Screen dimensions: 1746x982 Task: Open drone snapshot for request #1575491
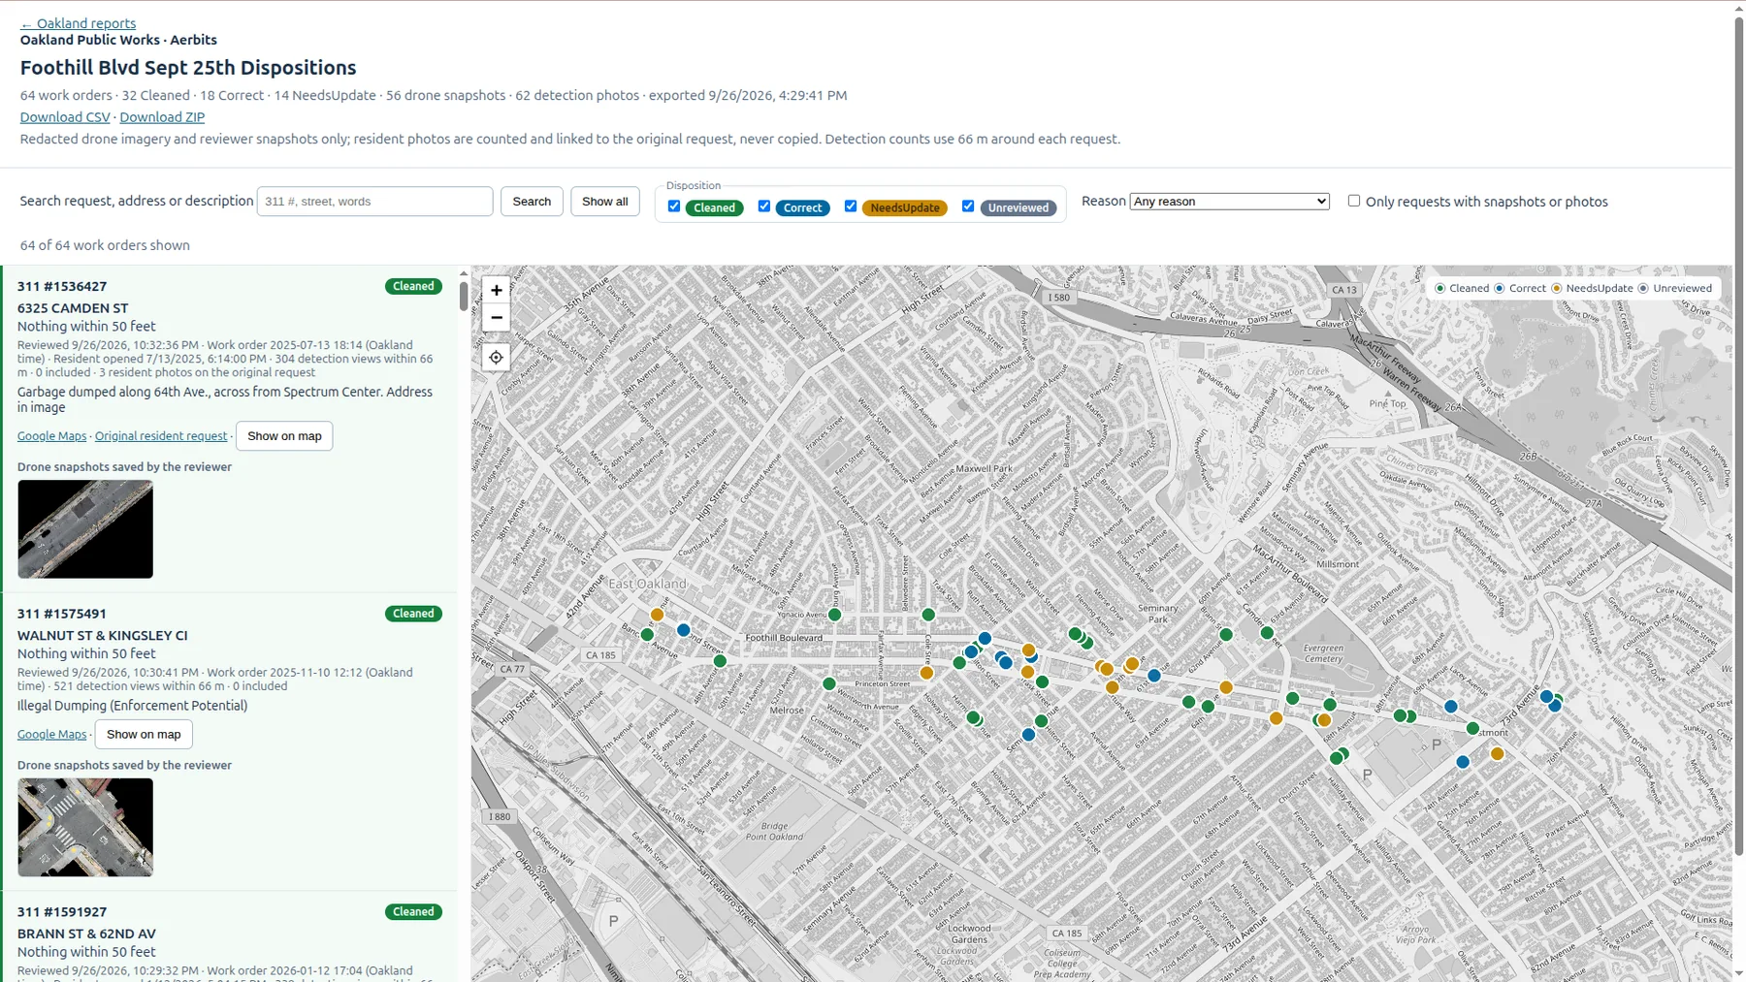(85, 827)
